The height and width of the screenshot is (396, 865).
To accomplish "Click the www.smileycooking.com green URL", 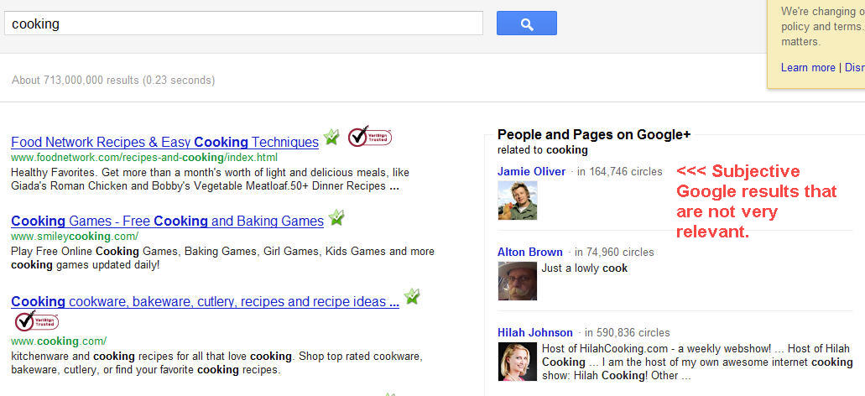I will coord(75,237).
